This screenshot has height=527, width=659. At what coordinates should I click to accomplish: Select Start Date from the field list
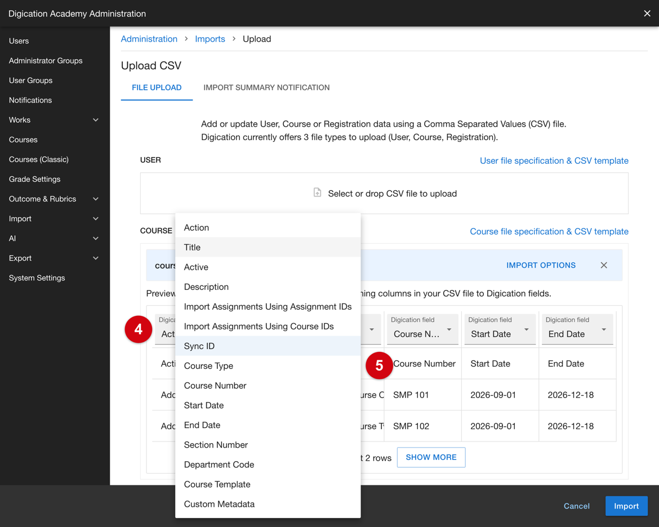[x=268, y=405]
